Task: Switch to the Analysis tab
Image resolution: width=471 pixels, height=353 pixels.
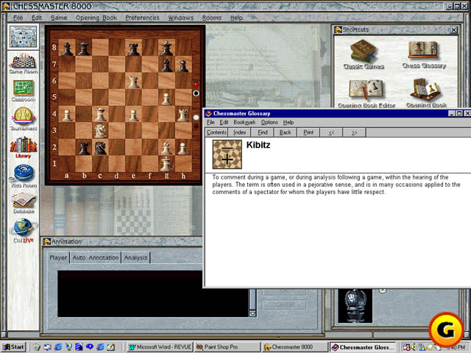Action: point(135,257)
